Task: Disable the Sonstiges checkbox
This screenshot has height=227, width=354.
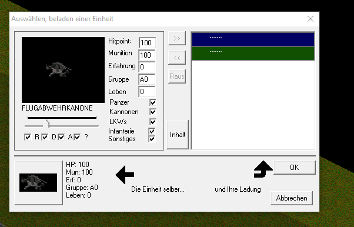Action: (x=152, y=139)
